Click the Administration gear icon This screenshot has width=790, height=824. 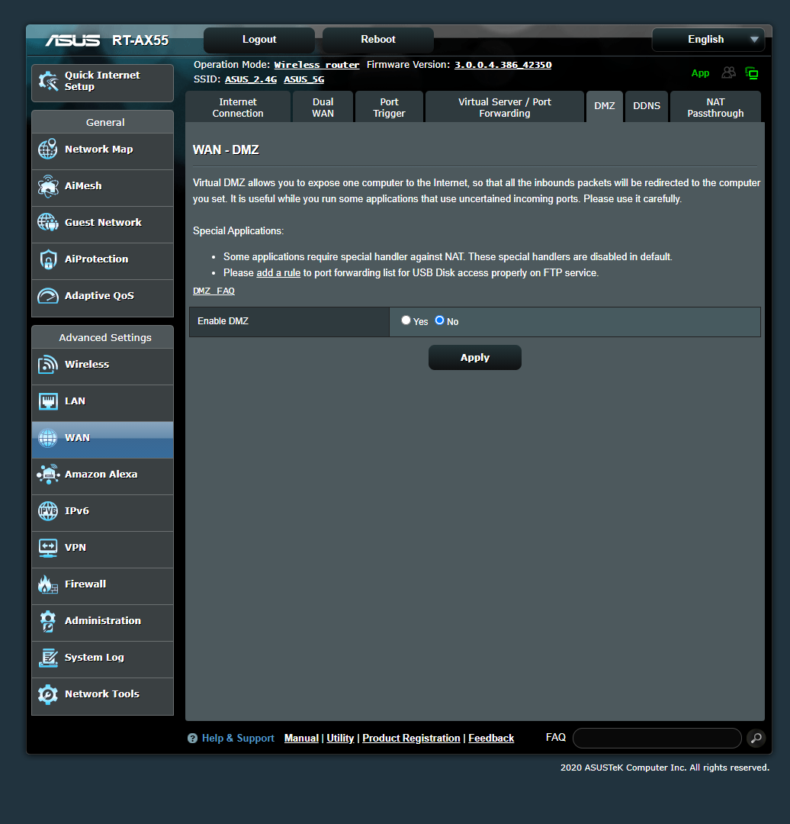pyautogui.click(x=48, y=620)
